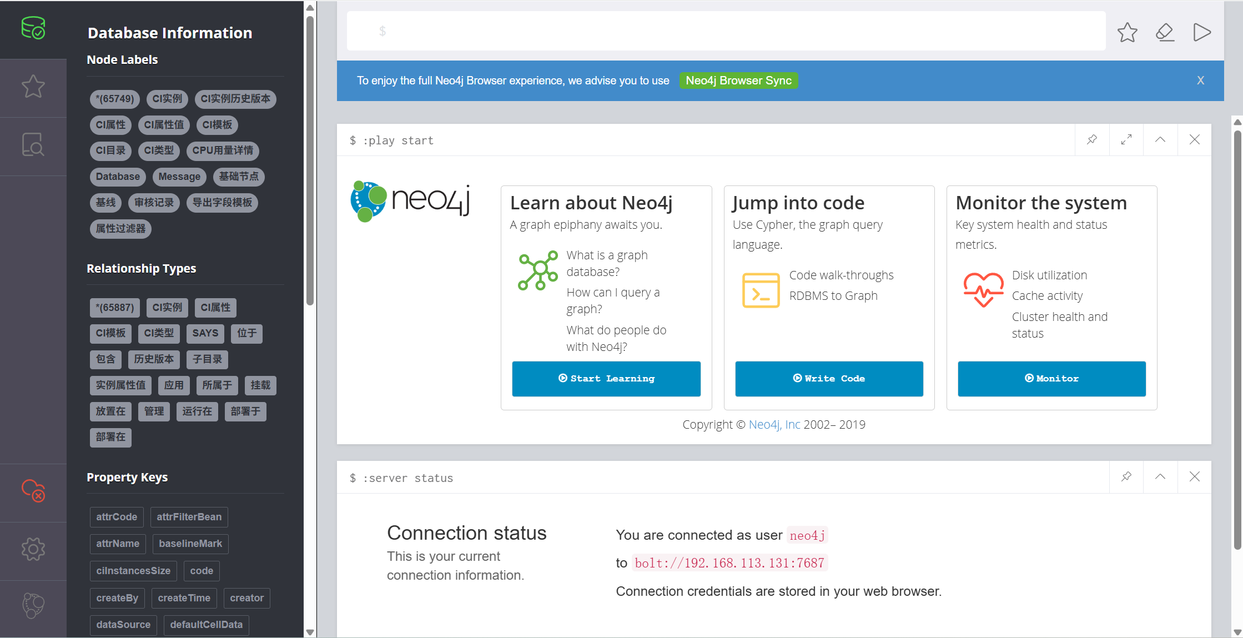
Task: Click the main stream scrollbar thumb
Action: (x=1237, y=340)
